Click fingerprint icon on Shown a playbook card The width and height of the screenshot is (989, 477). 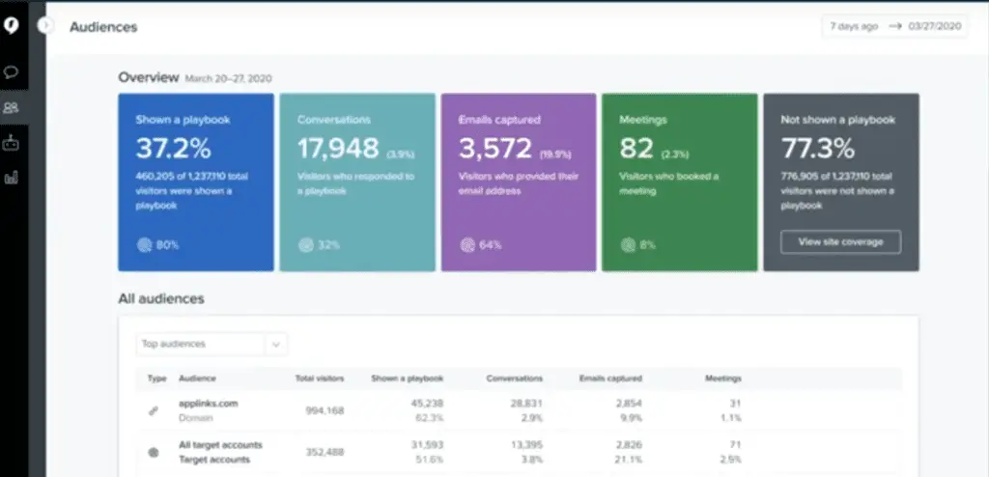(142, 245)
